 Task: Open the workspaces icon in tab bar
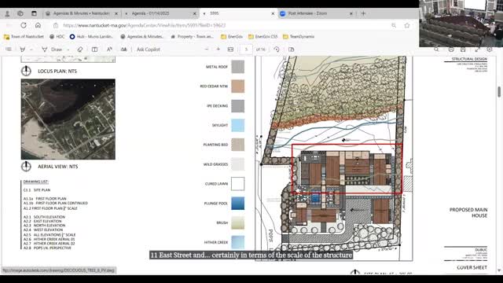click(x=20, y=13)
